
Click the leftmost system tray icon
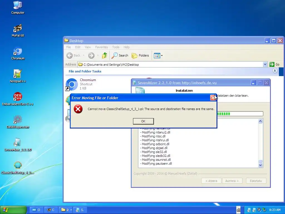click(x=249, y=210)
